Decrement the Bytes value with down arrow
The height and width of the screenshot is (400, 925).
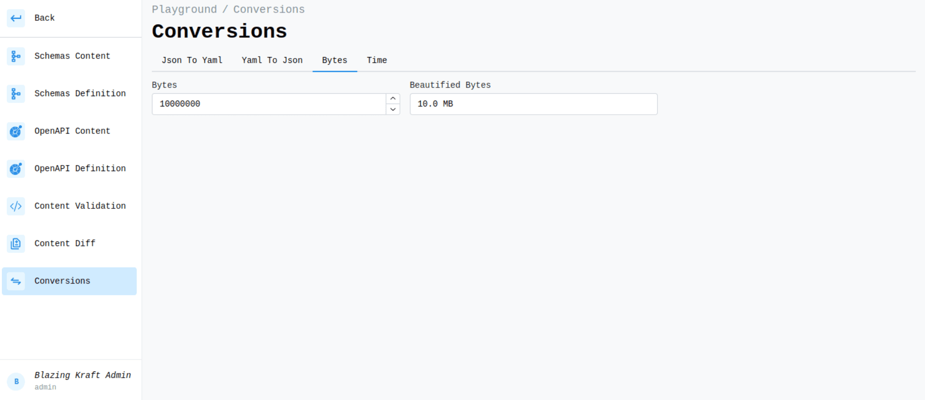click(393, 109)
